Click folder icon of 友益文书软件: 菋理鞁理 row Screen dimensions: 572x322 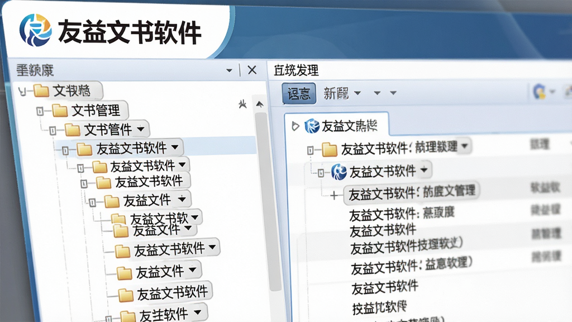(x=329, y=149)
